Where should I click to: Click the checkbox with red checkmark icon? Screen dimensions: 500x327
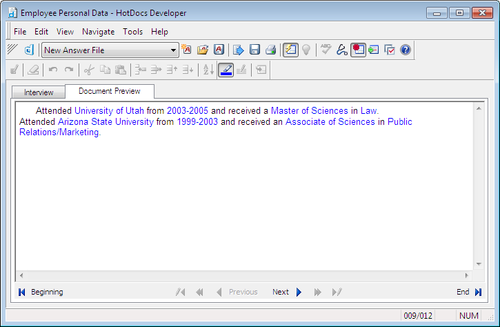tap(390, 50)
